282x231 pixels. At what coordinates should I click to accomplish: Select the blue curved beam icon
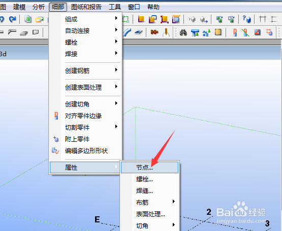tap(127, 32)
